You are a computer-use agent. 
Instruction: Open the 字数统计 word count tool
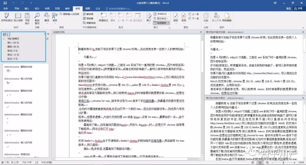[x=27, y=18]
